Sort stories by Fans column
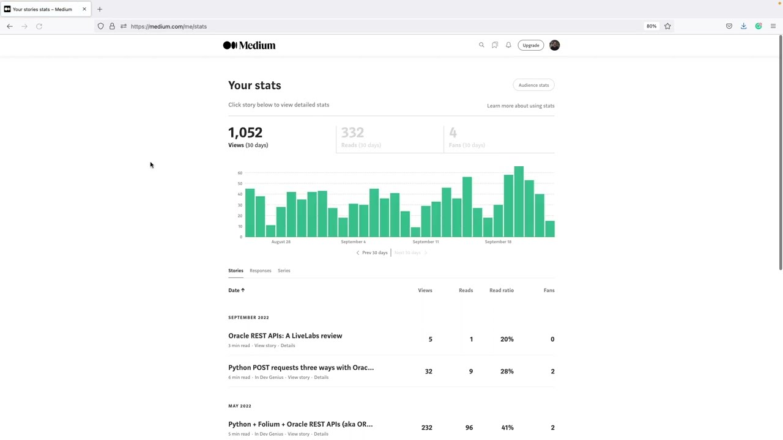The height and width of the screenshot is (440, 783). [x=549, y=290]
